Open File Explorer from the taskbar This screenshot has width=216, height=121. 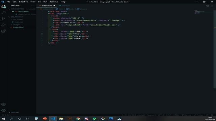(61, 119)
